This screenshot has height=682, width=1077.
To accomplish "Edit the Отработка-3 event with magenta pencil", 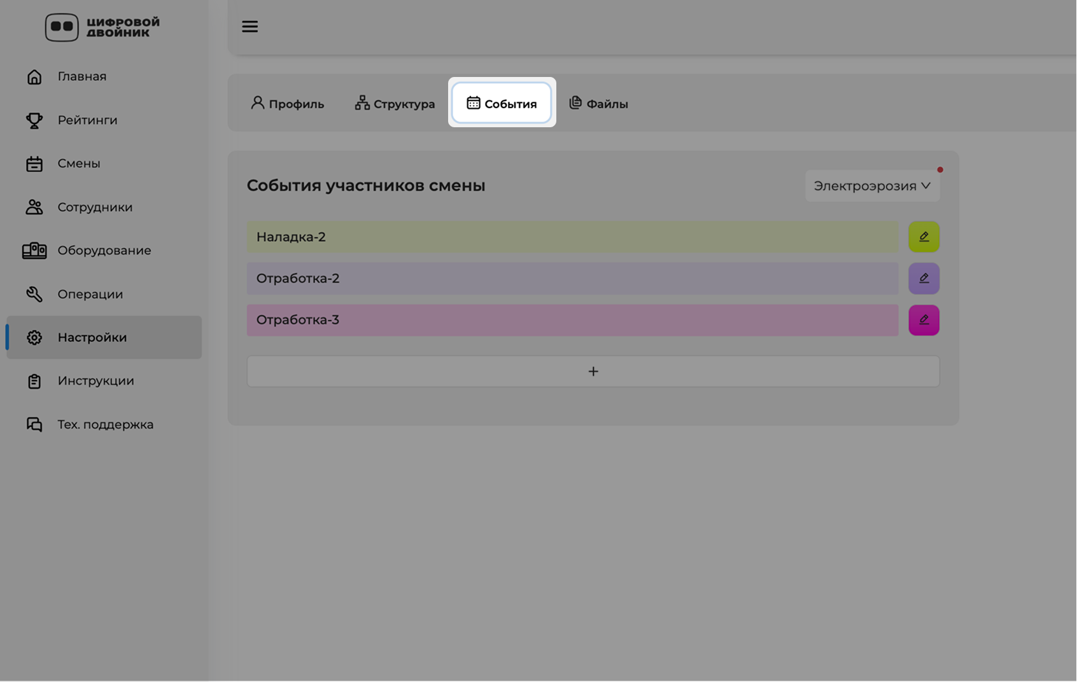I will (923, 320).
